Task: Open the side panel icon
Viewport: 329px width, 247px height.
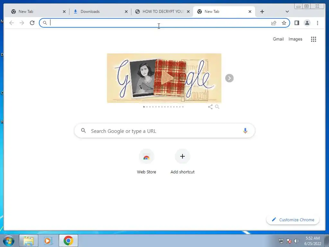Action: pyautogui.click(x=297, y=23)
